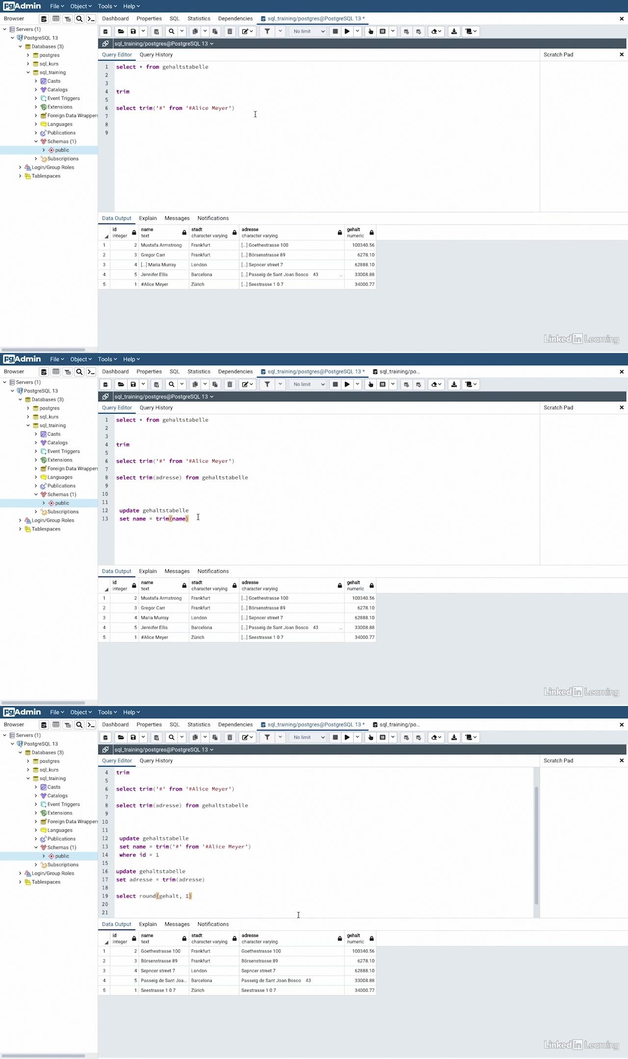Click the Download results as CSV icon
This screenshot has height=1059, width=628.
454,31
